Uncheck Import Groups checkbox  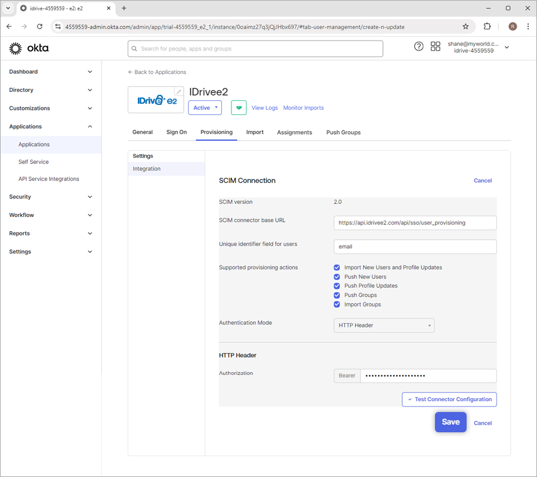pos(337,305)
